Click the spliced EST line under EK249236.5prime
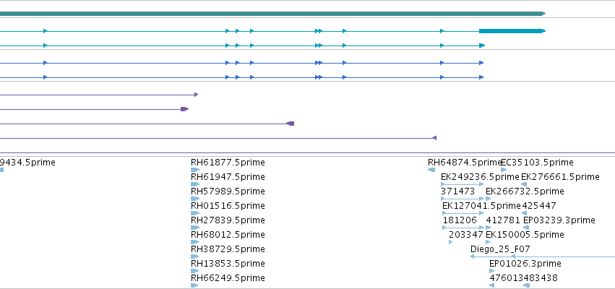The width and height of the screenshot is (615, 289). pyautogui.click(x=463, y=184)
